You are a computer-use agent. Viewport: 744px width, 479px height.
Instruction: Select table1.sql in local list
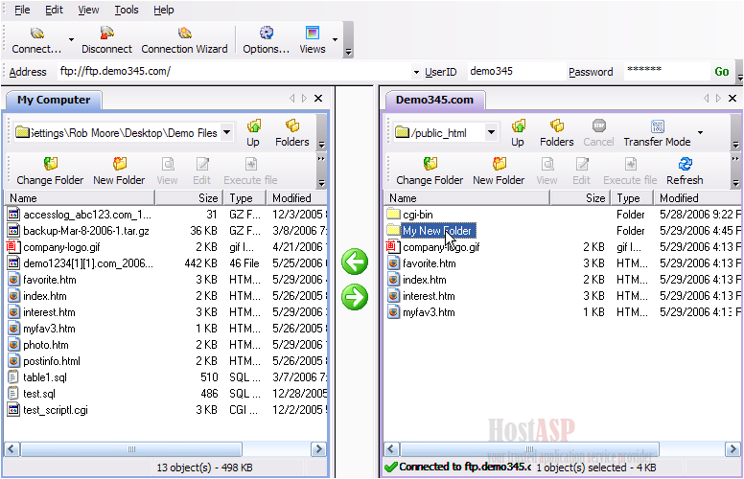45,377
